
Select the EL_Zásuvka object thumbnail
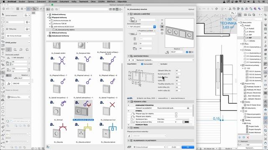point(58,132)
